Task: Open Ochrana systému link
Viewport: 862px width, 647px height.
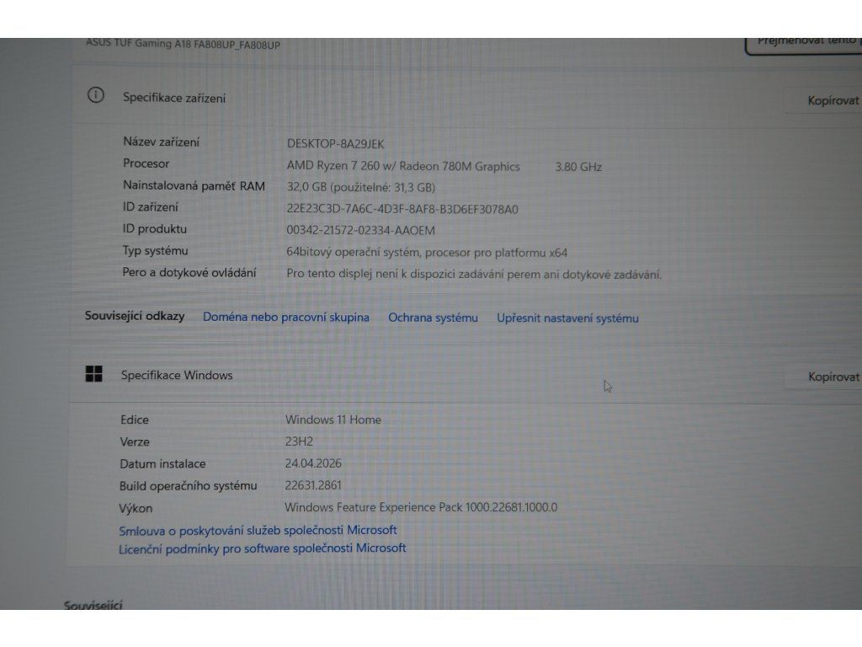Action: 433,318
